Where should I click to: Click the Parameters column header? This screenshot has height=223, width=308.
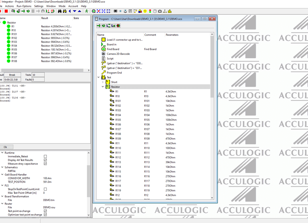pyautogui.click(x=187, y=35)
